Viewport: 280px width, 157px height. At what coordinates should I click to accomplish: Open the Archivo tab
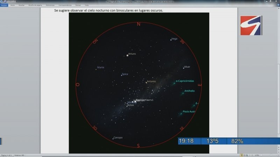[x=4, y=5]
